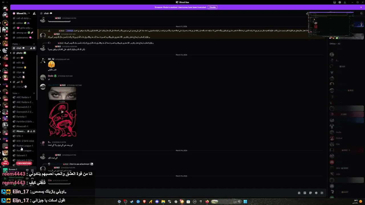Open the emoji picker icon

(x=316, y=193)
